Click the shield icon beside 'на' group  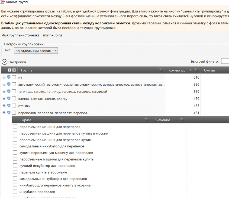(9, 77)
